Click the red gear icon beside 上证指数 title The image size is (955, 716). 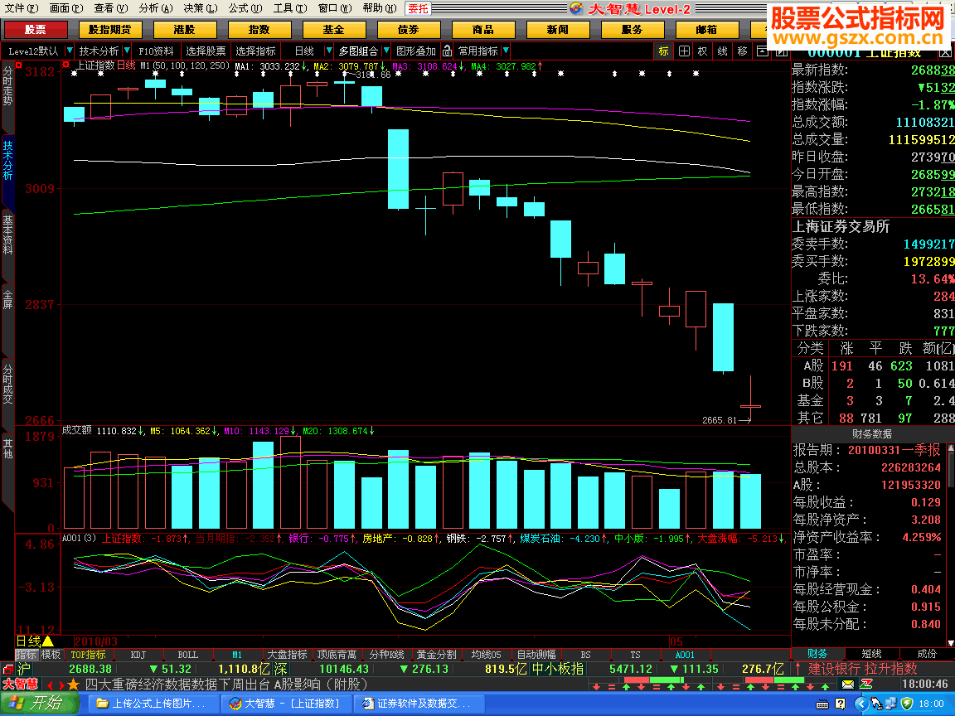coord(66,65)
